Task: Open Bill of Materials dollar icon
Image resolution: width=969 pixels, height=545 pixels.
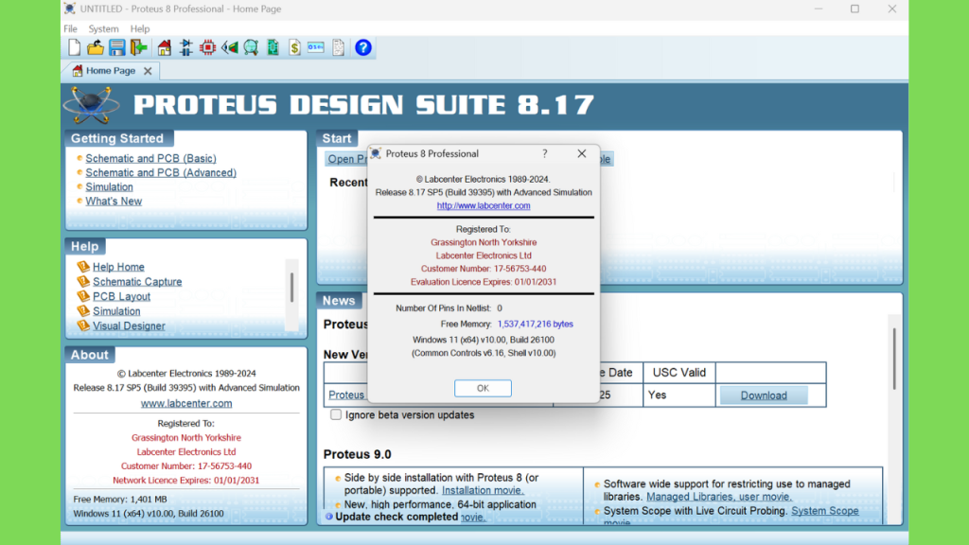Action: (x=295, y=47)
